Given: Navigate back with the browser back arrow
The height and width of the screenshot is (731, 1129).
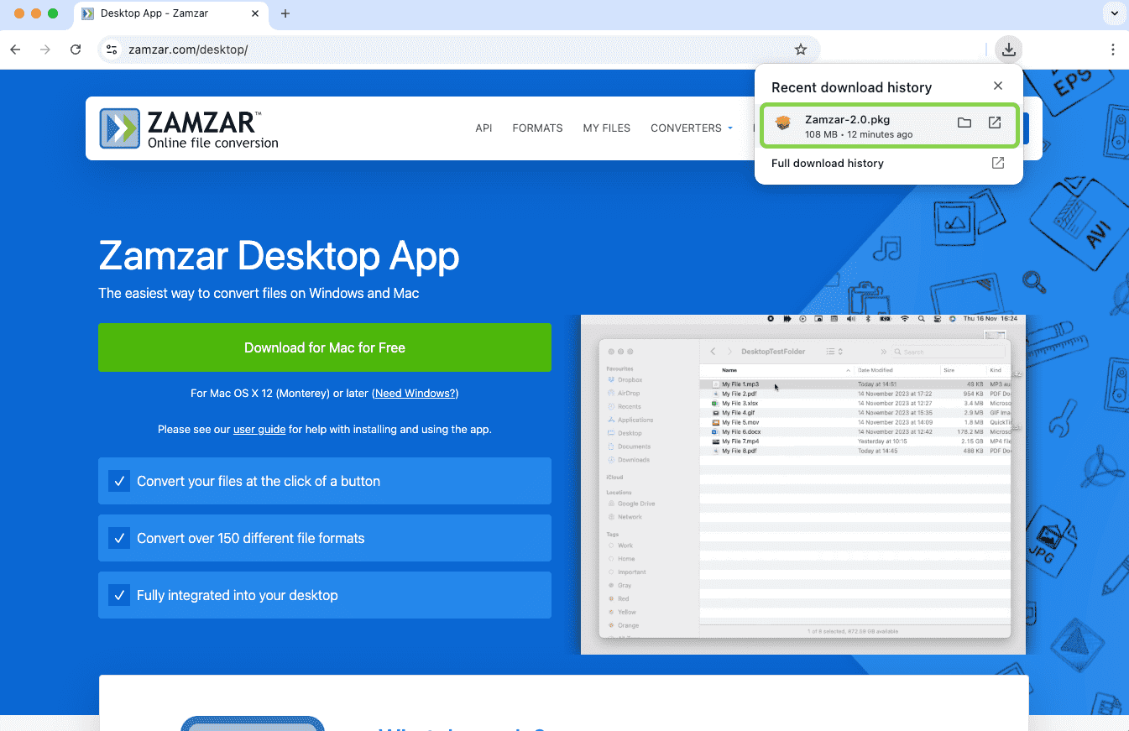Looking at the screenshot, I should tap(15, 50).
